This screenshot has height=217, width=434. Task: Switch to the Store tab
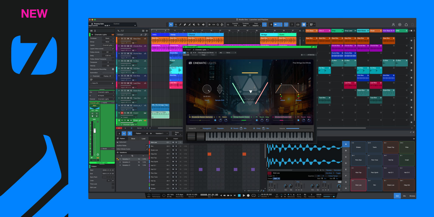pos(133,139)
